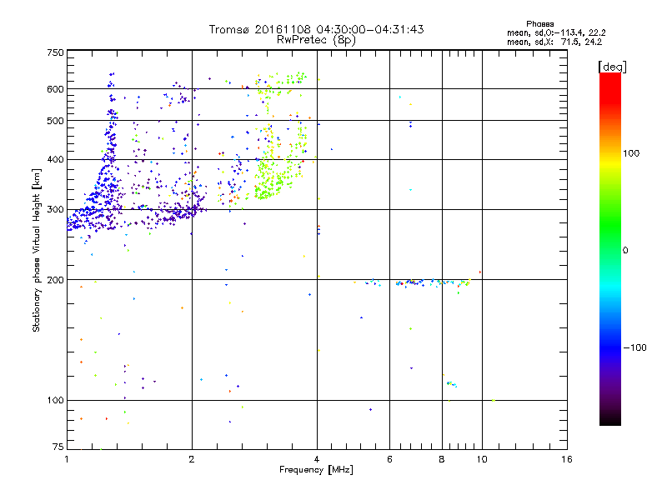Click the '100' y-axis tick label
667x500 pixels.
click(x=55, y=401)
